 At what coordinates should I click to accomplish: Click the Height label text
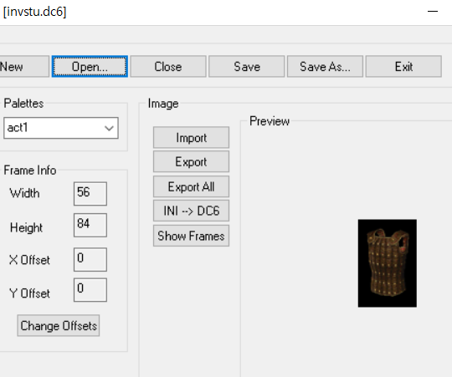click(26, 227)
